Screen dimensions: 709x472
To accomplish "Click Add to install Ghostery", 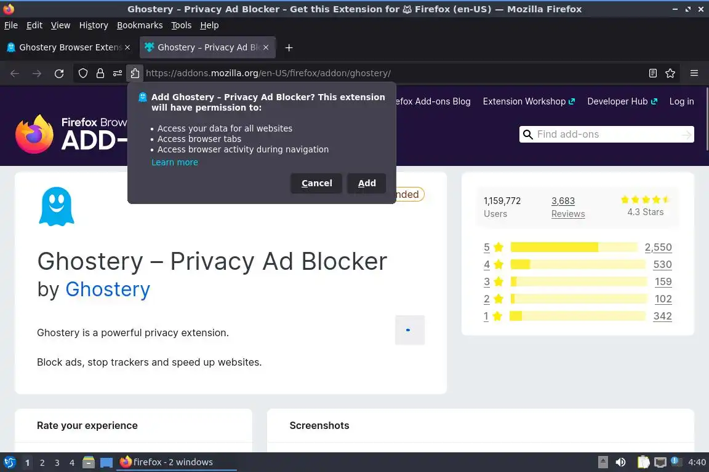I will (367, 183).
